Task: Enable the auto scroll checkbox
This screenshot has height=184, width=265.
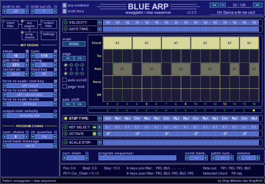Action: click(65, 80)
